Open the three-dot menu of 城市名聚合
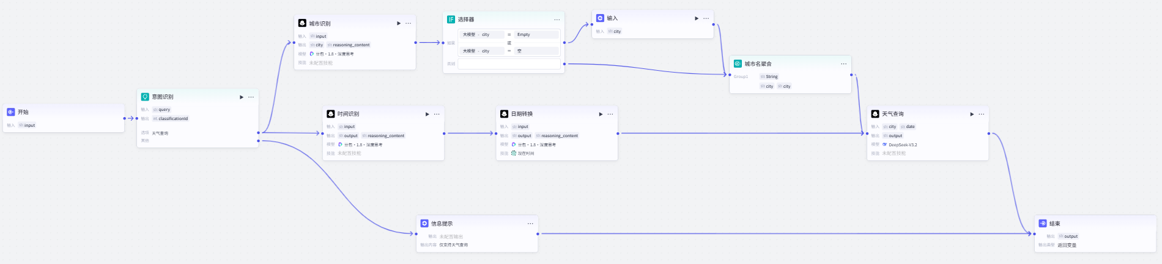The image size is (1162, 264). (x=844, y=63)
